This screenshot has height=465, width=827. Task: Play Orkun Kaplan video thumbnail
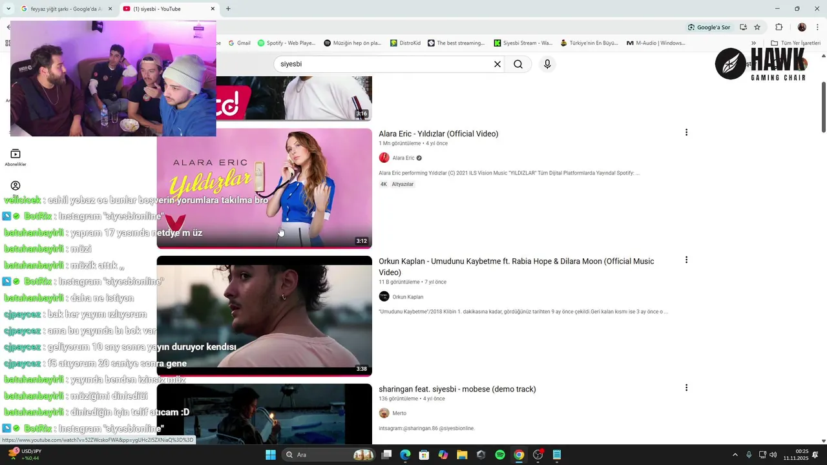264,316
